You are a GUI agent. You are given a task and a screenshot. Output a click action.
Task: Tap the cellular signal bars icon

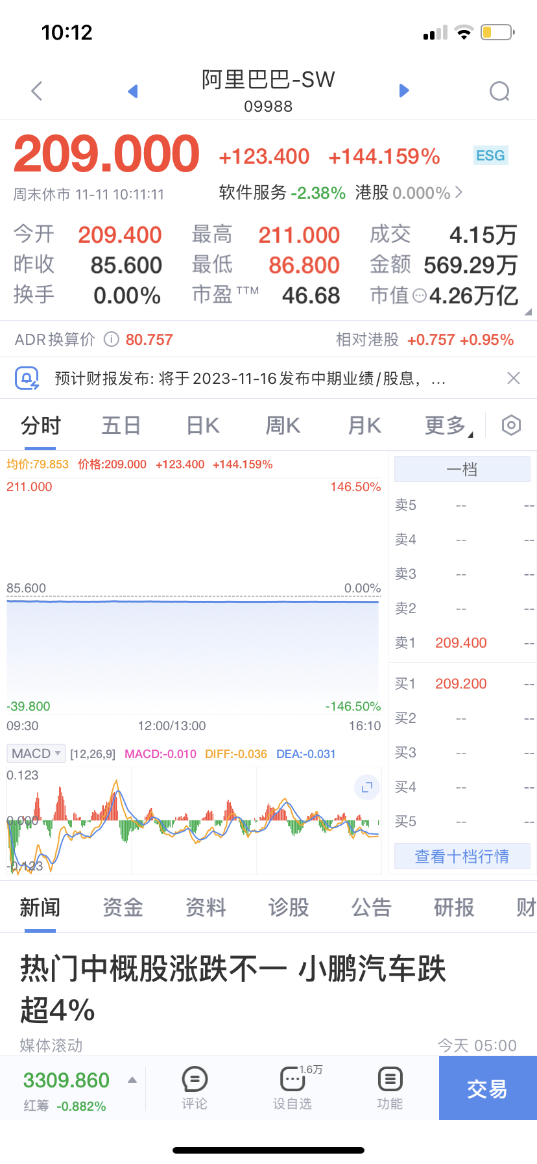tap(435, 32)
